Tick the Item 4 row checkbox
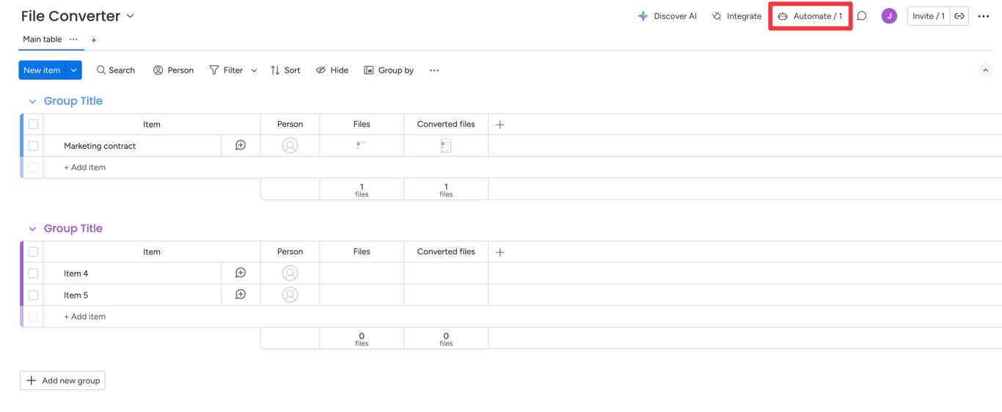Screen dimensions: 1002x412 (33, 273)
